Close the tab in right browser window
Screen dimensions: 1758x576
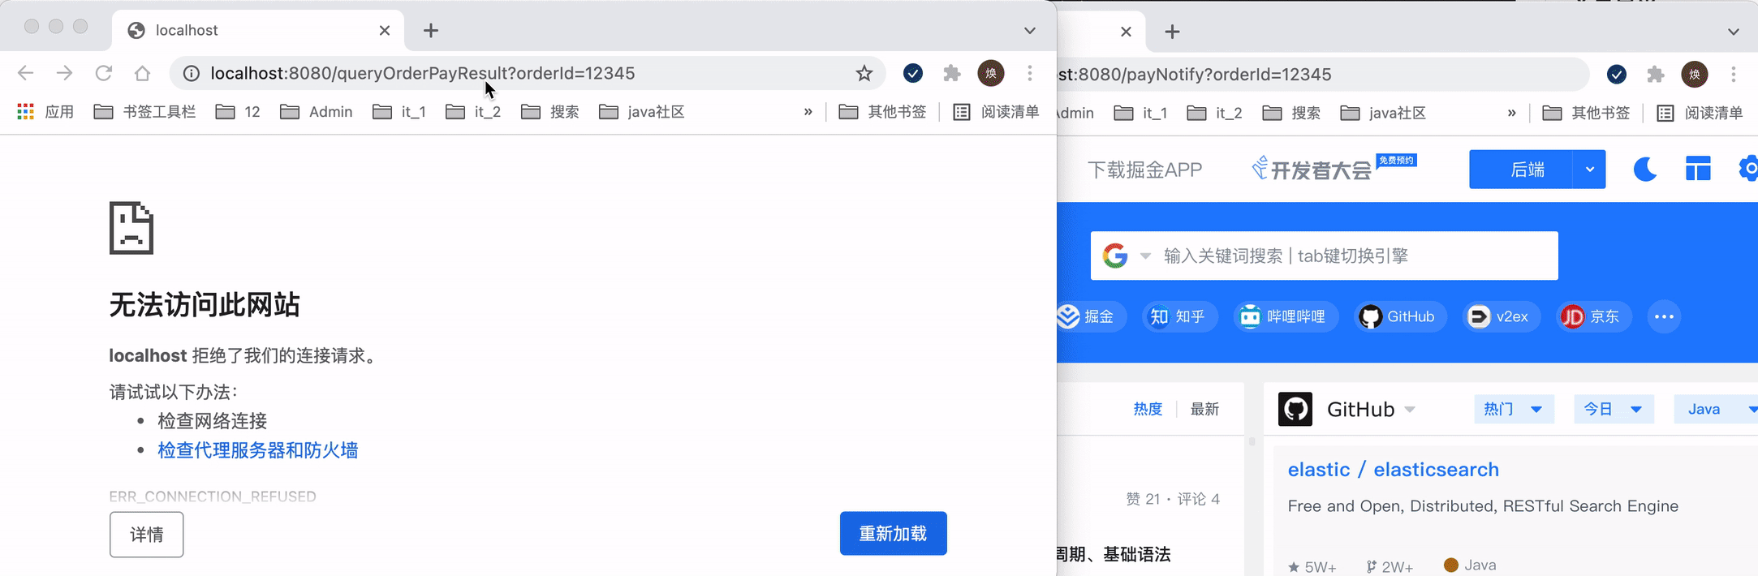pos(1126,32)
